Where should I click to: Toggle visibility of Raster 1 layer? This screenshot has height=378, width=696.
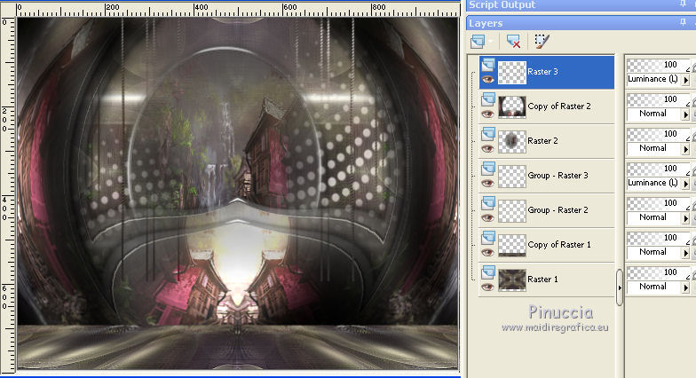(x=488, y=287)
